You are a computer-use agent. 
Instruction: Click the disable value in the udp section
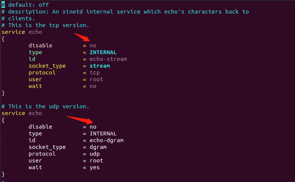point(93,127)
